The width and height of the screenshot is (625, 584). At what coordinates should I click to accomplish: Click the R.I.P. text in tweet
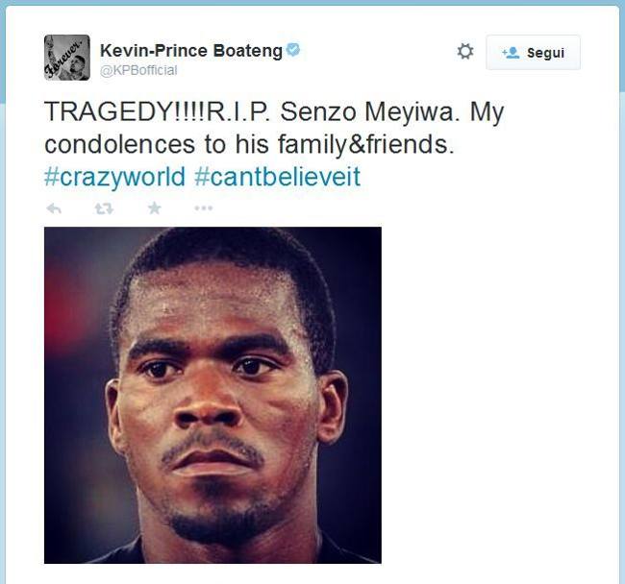237,111
